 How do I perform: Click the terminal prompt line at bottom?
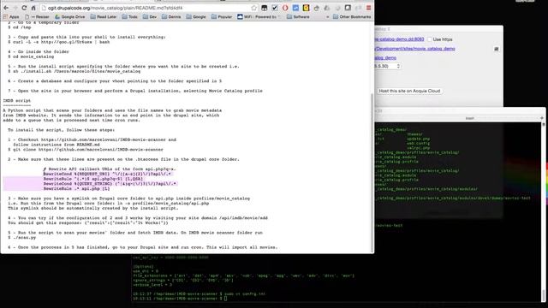coord(180,299)
